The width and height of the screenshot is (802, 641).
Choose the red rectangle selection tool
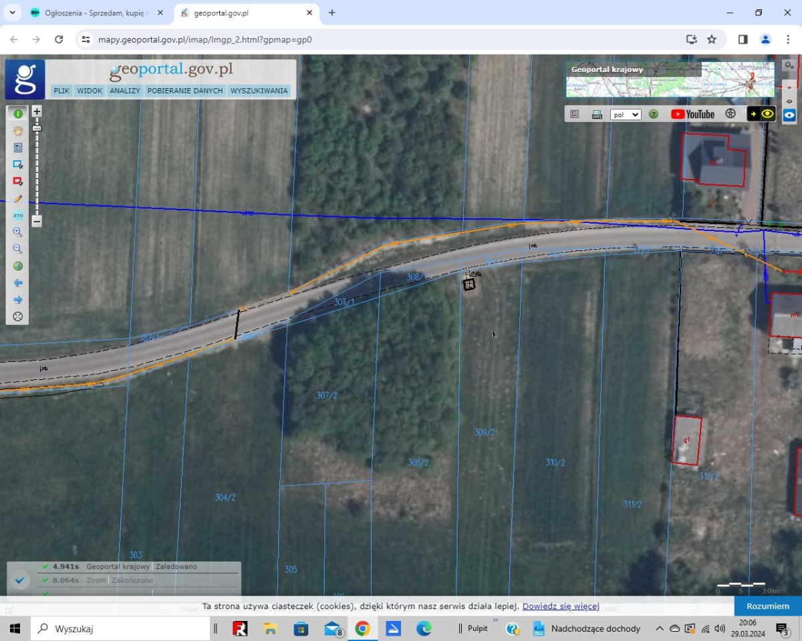(18, 181)
